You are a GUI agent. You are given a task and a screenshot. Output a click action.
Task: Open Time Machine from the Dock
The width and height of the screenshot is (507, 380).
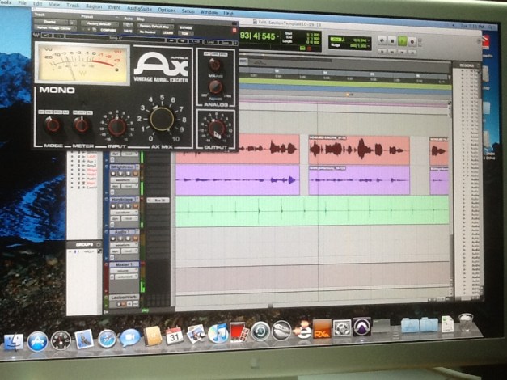[x=260, y=331]
